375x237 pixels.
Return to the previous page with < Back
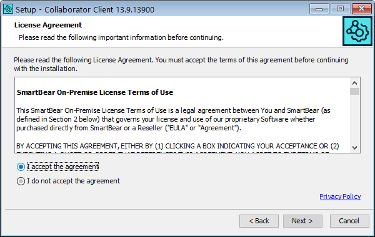pos(259,221)
